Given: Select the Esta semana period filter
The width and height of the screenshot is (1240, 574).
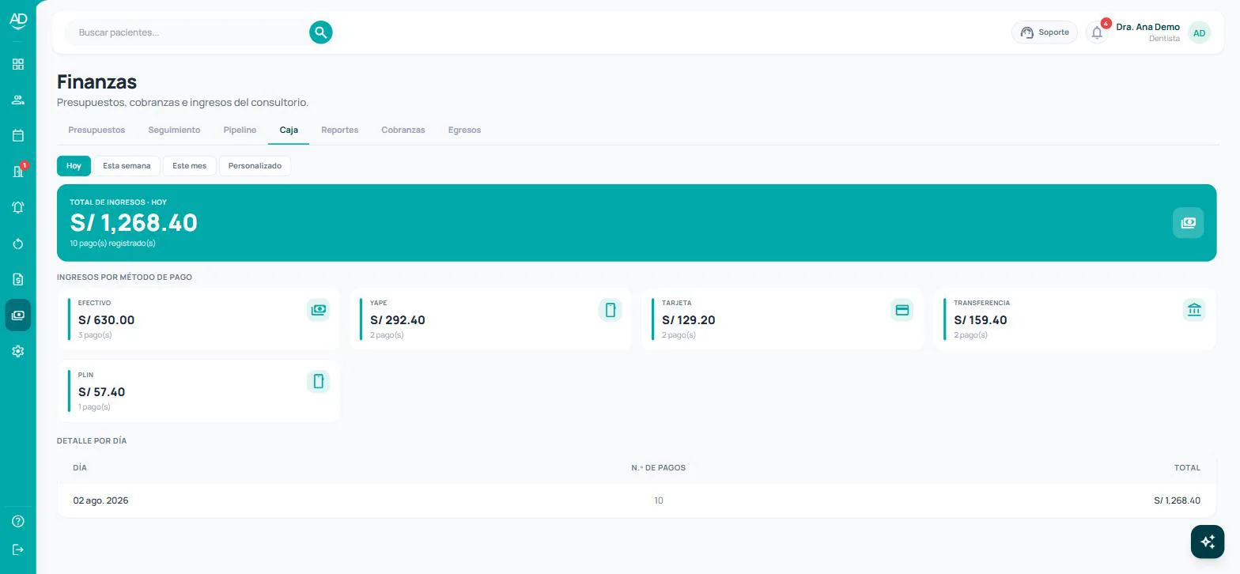Looking at the screenshot, I should click(127, 166).
